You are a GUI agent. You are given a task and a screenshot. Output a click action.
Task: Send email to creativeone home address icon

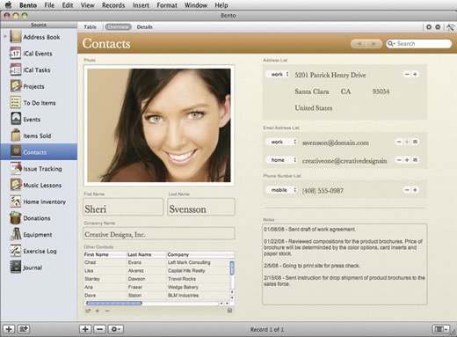coord(415,160)
